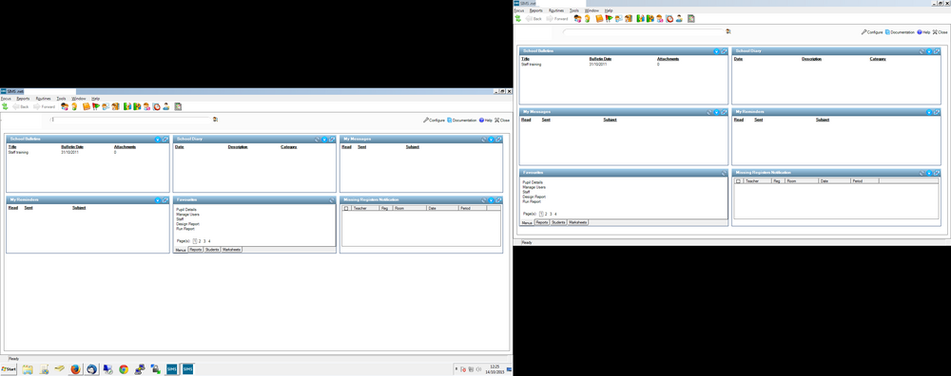The image size is (951, 376).
Task: Click the red and green flags icon, left window
Action: pyautogui.click(x=96, y=106)
